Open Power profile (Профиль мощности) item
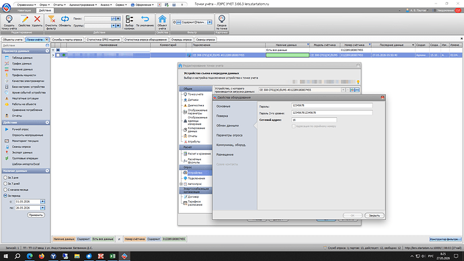 (x=24, y=75)
